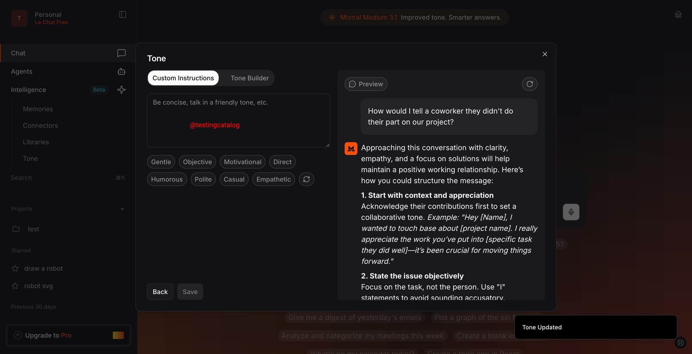The image size is (692, 354).
Task: Open the Search field in sidebar
Action: point(68,178)
